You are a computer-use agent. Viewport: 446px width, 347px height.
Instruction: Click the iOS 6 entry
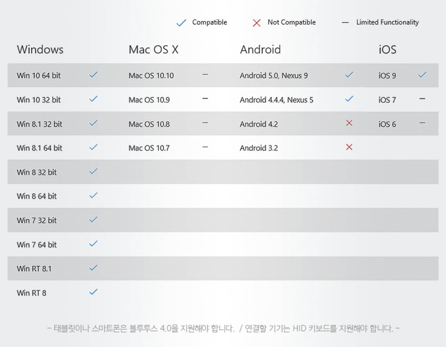(387, 124)
